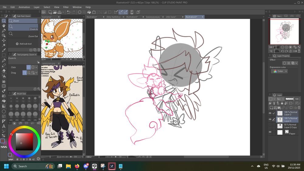Click the color square in color wheel
The width and height of the screenshot is (304, 171).
click(x=24, y=142)
